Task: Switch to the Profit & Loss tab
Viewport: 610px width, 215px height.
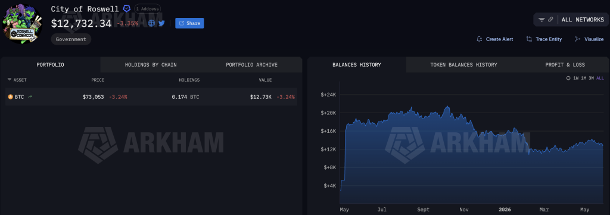Action: 565,65
